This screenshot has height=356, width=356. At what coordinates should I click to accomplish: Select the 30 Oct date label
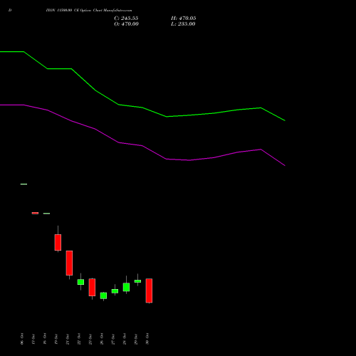coord(147,339)
